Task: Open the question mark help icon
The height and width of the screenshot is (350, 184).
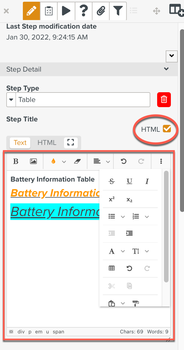Action: [x=83, y=11]
